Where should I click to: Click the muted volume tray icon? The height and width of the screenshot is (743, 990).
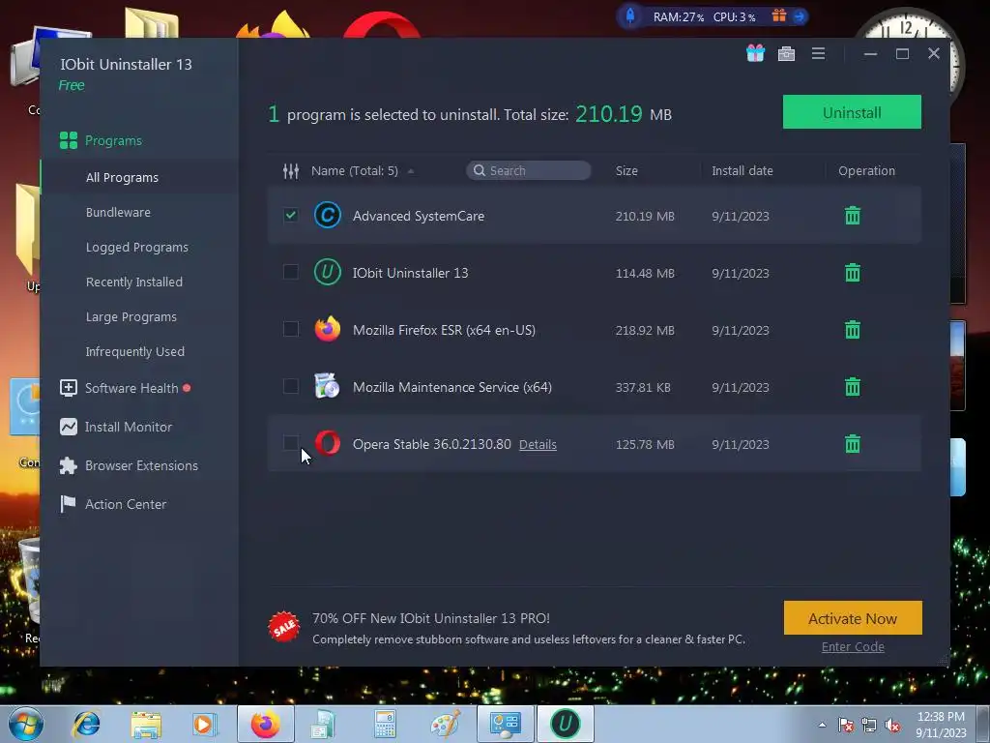pyautogui.click(x=892, y=726)
